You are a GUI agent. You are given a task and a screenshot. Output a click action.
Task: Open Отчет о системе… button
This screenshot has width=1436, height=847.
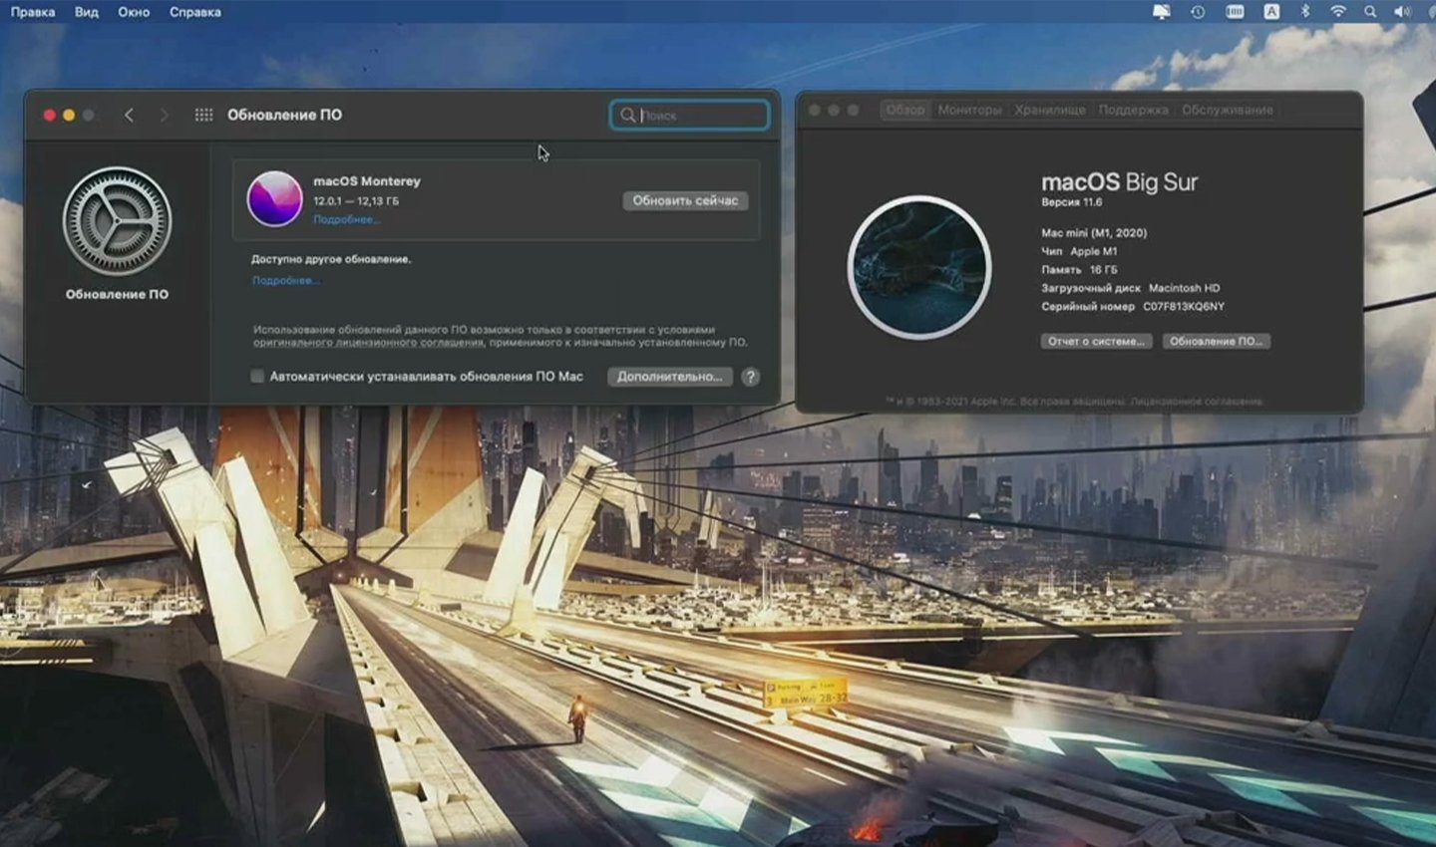[1096, 341]
